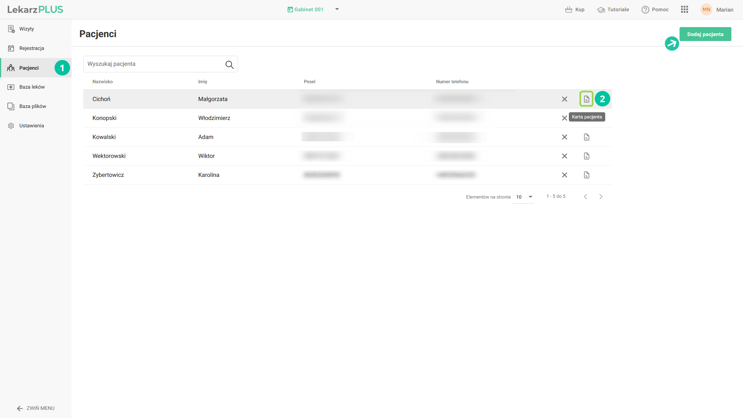Open patient card for Karolina Zybertowicz
The width and height of the screenshot is (743, 418).
coord(586,175)
